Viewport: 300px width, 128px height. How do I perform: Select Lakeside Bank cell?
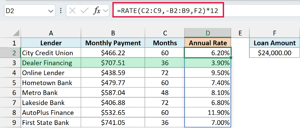click(x=51, y=103)
